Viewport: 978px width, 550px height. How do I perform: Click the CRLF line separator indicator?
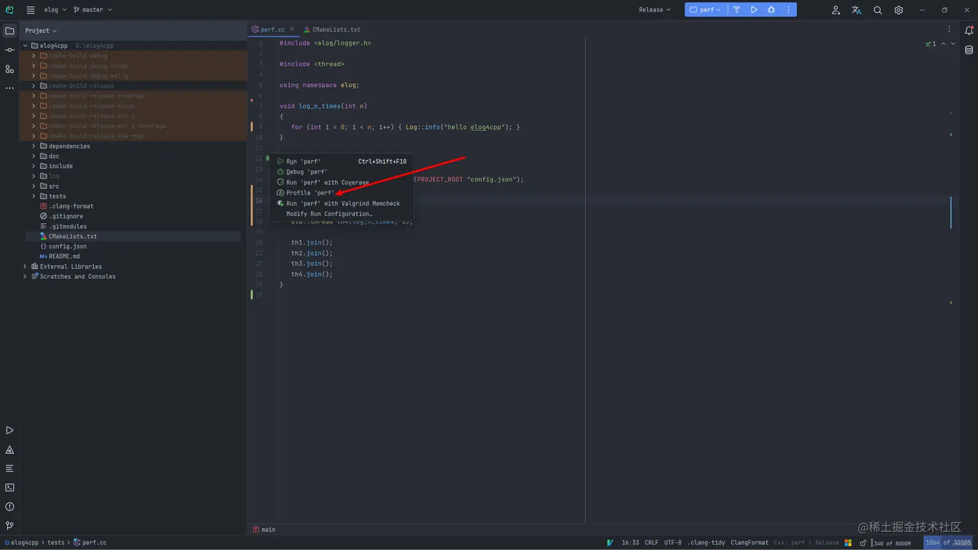(651, 543)
